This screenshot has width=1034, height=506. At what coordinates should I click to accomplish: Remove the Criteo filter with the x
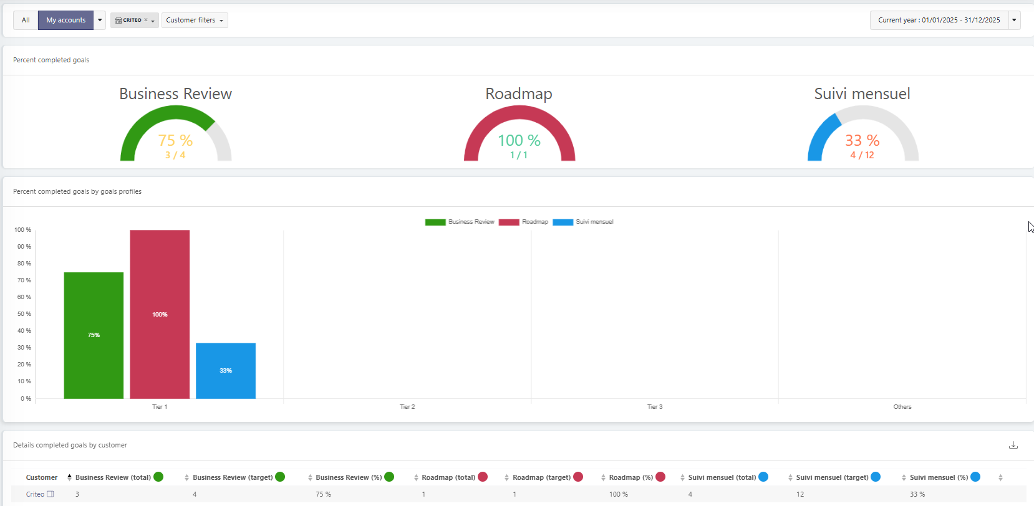(146, 20)
